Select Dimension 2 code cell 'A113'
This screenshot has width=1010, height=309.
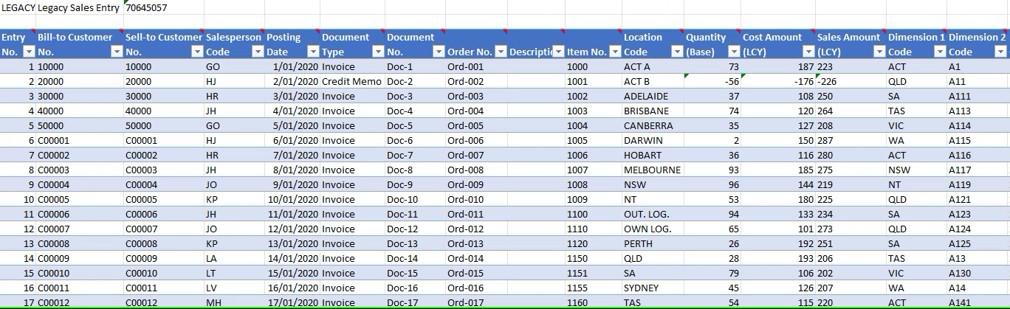coord(978,111)
